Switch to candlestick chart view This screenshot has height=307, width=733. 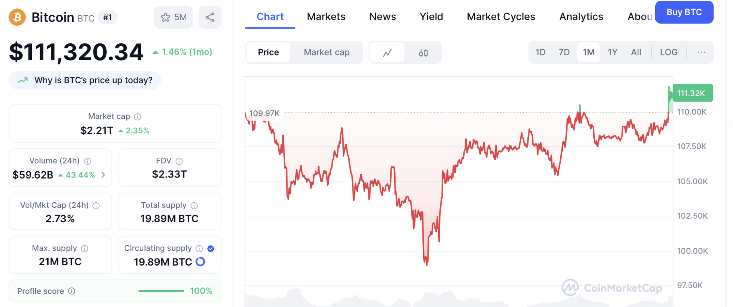click(x=424, y=52)
